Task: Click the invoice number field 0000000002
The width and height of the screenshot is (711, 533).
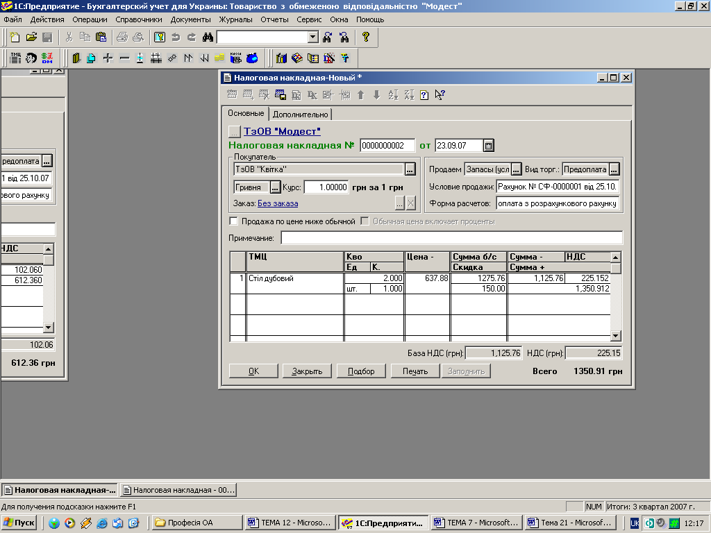Action: 387,146
